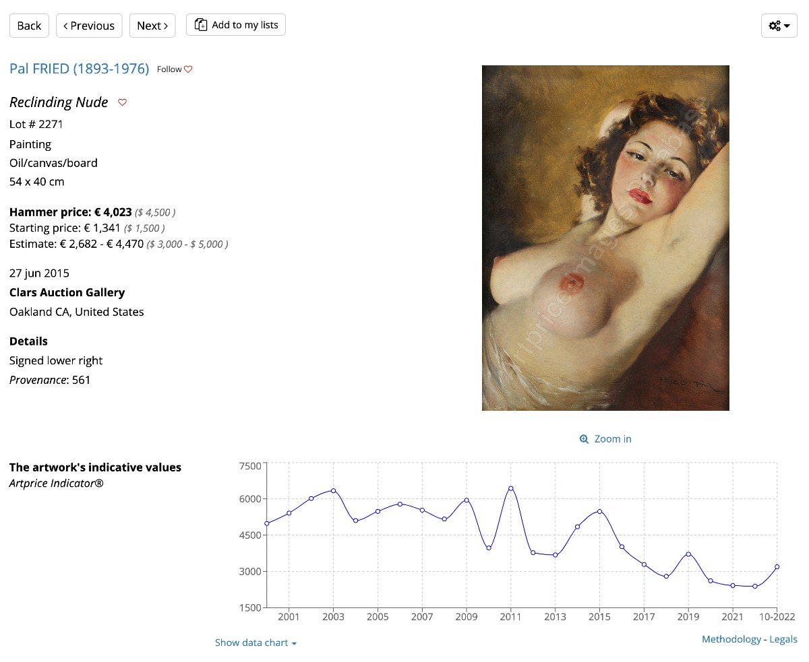Image resolution: width=809 pixels, height=662 pixels.
Task: Click the artwork image thumbnail
Action: [605, 238]
